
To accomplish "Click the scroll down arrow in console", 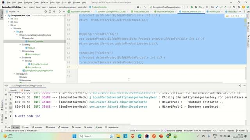I will coord(11,99).
